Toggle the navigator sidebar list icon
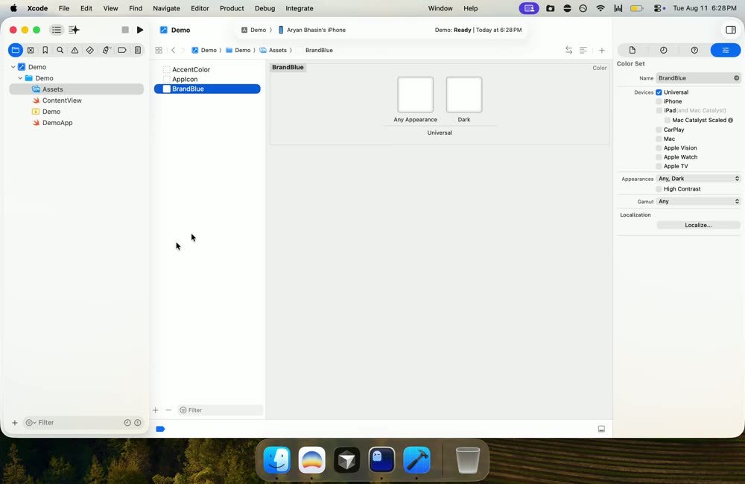This screenshot has width=745, height=484. pos(57,30)
